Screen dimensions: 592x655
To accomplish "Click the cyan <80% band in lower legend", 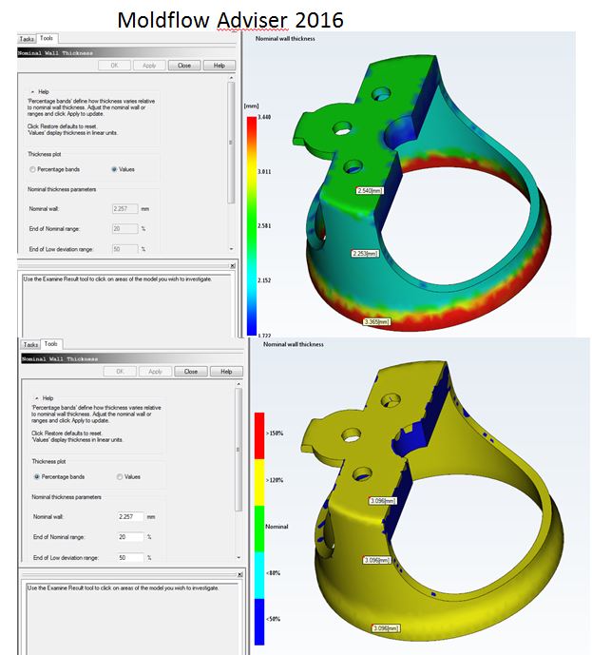I will [x=259, y=575].
